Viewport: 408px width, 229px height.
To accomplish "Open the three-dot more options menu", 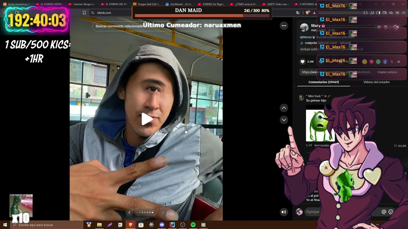I will 284,25.
